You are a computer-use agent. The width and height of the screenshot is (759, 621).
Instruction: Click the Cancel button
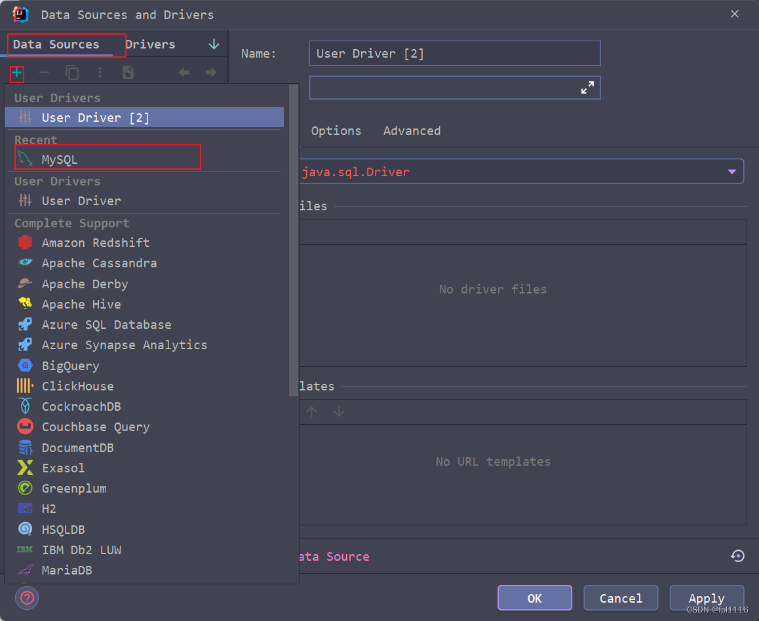[621, 598]
